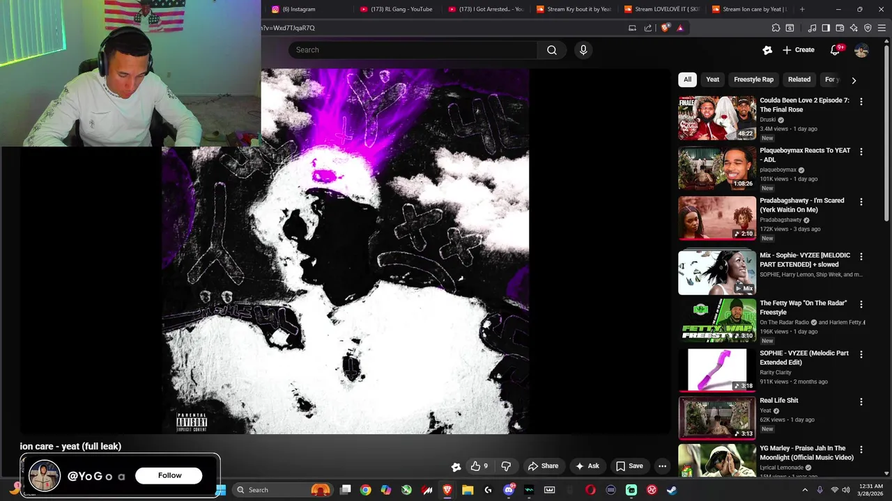Image resolution: width=892 pixels, height=501 pixels.
Task: Save the video to a playlist
Action: tap(629, 466)
